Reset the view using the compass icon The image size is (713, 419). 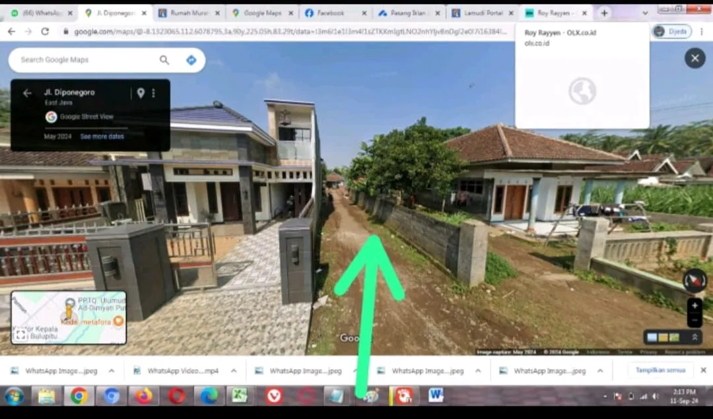tap(695, 280)
